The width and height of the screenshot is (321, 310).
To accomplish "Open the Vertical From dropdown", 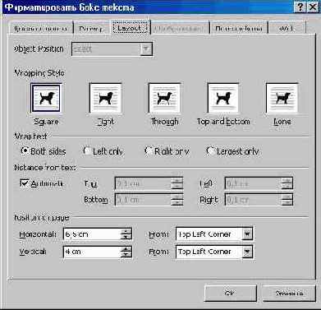I will [247, 252].
